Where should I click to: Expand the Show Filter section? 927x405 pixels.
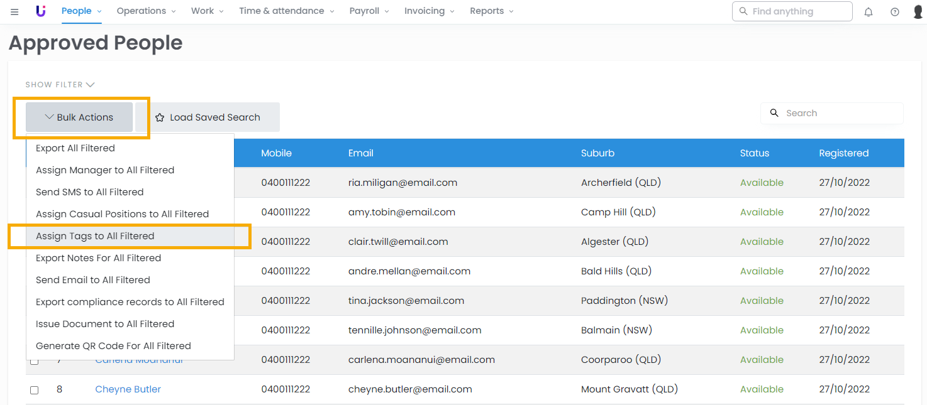tap(60, 85)
